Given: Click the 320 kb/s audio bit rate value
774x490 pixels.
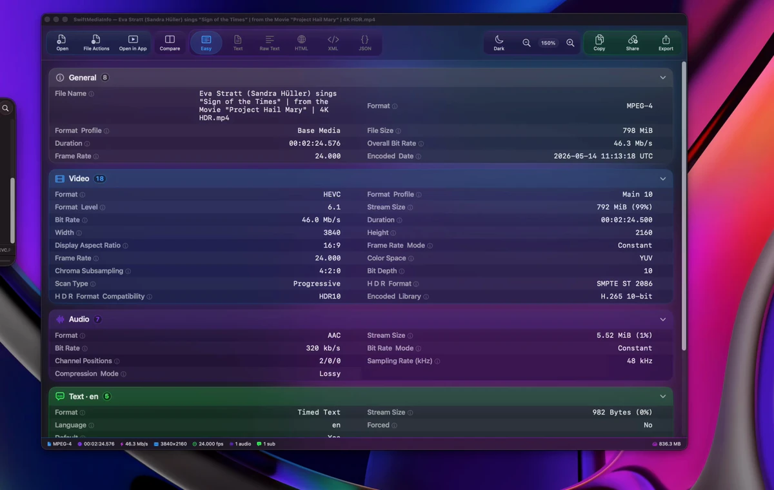Looking at the screenshot, I should point(324,348).
